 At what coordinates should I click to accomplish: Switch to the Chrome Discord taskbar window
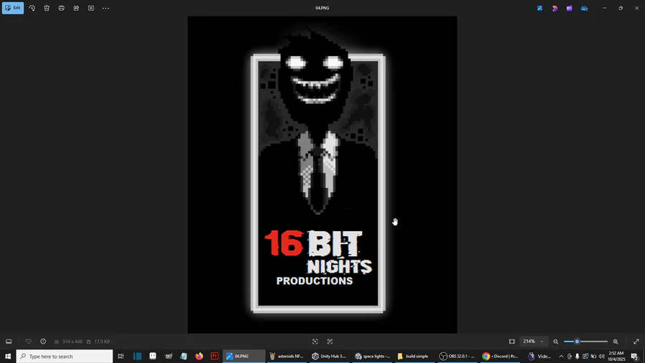tap(501, 357)
